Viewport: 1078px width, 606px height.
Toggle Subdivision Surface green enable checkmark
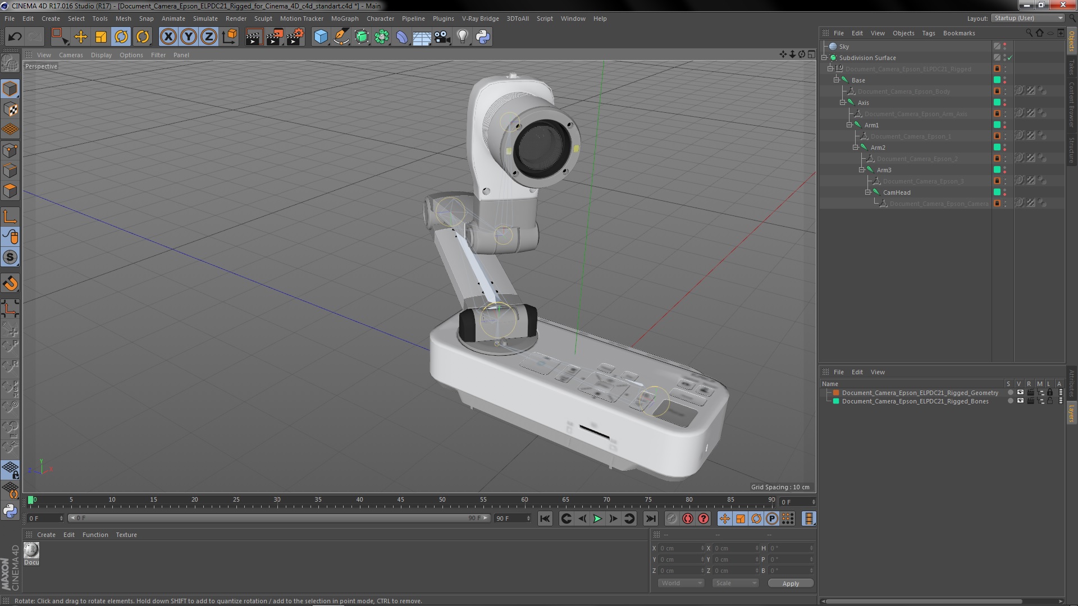coord(1010,58)
